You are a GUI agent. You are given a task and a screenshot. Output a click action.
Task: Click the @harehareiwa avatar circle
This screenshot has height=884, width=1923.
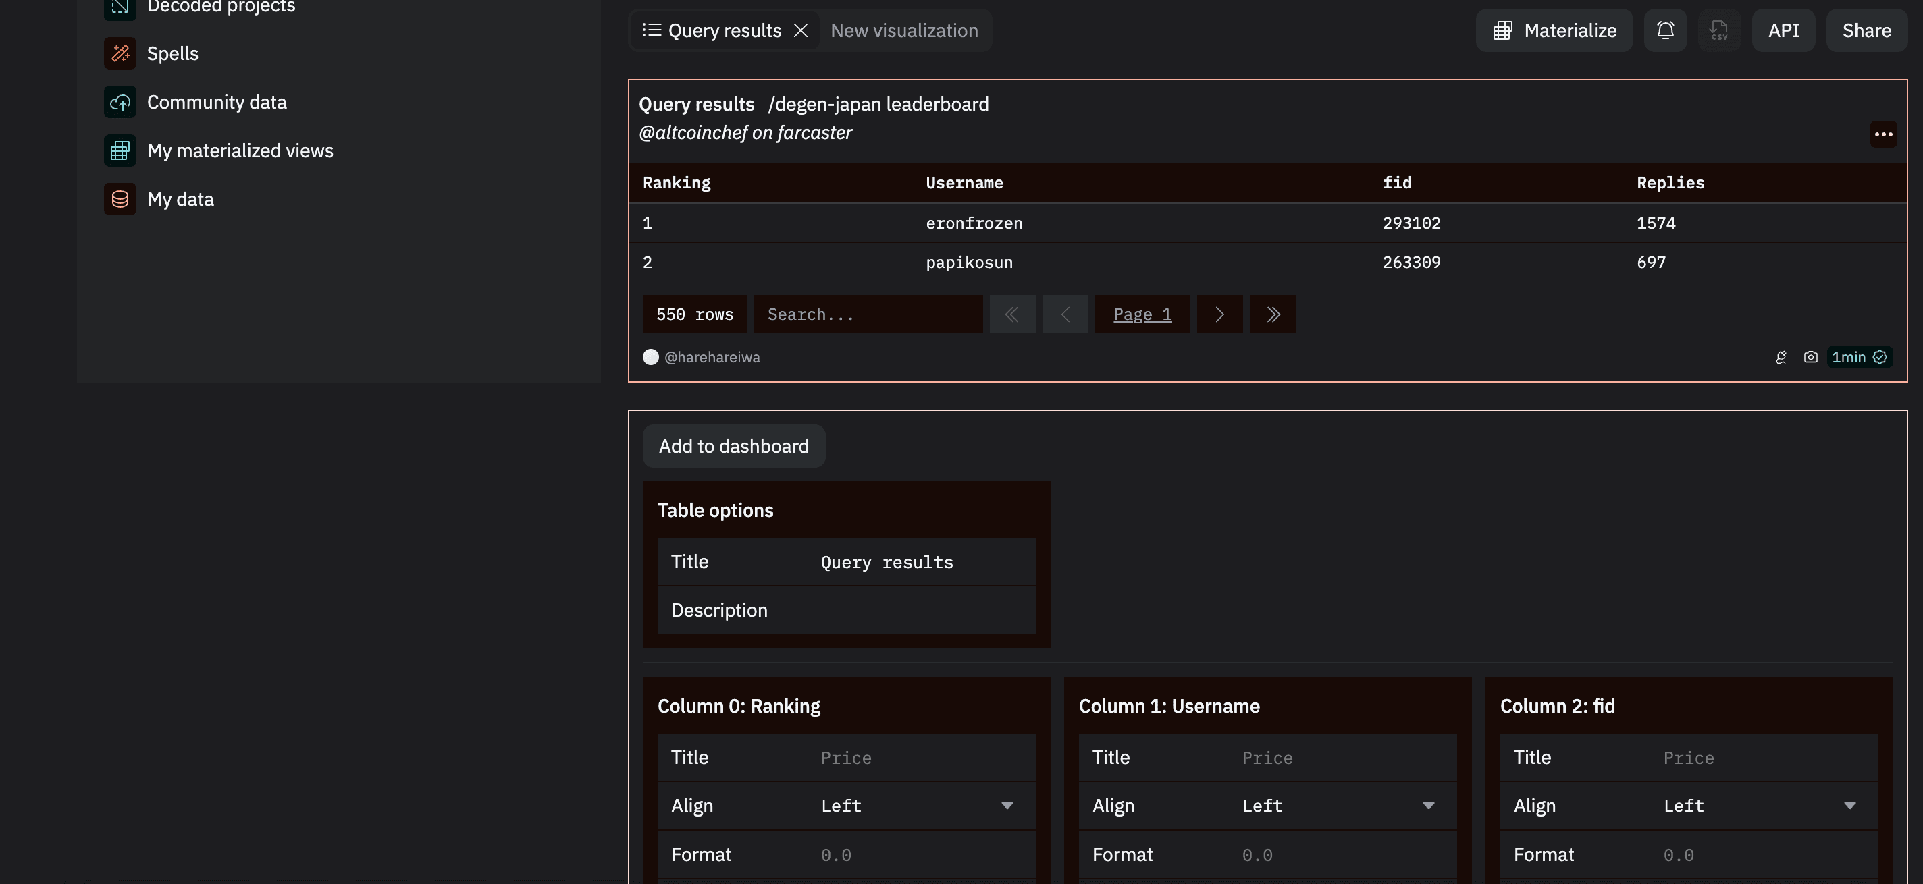[650, 358]
